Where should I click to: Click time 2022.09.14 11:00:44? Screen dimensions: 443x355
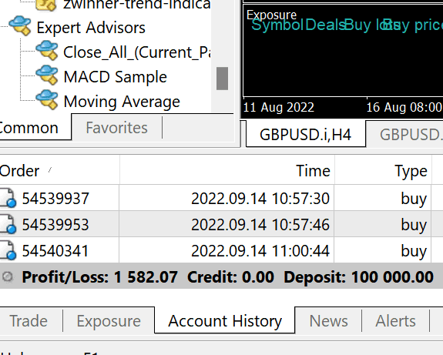click(x=260, y=251)
